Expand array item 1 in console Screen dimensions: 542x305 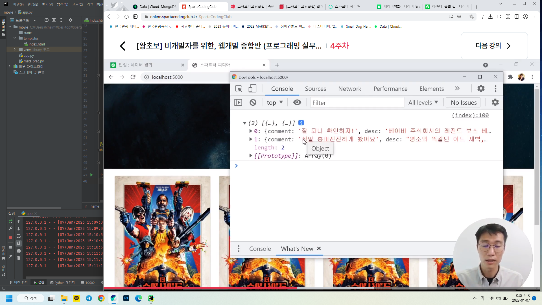(251, 139)
